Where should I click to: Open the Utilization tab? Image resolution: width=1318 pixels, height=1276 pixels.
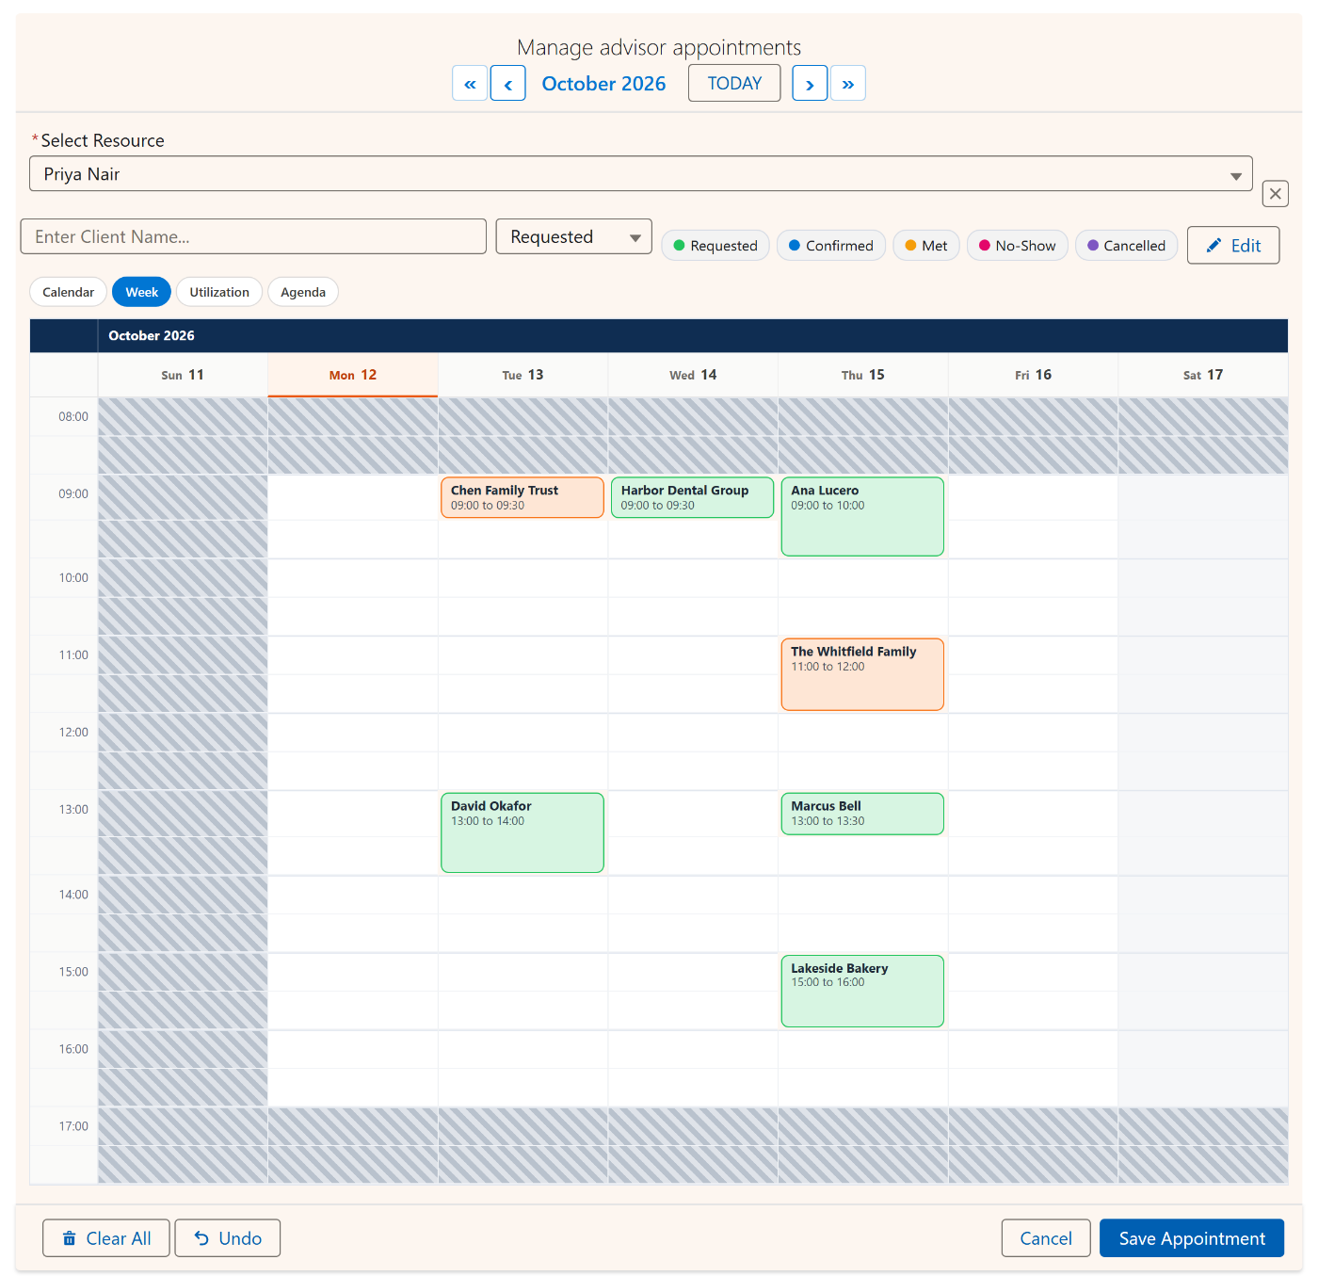click(219, 292)
